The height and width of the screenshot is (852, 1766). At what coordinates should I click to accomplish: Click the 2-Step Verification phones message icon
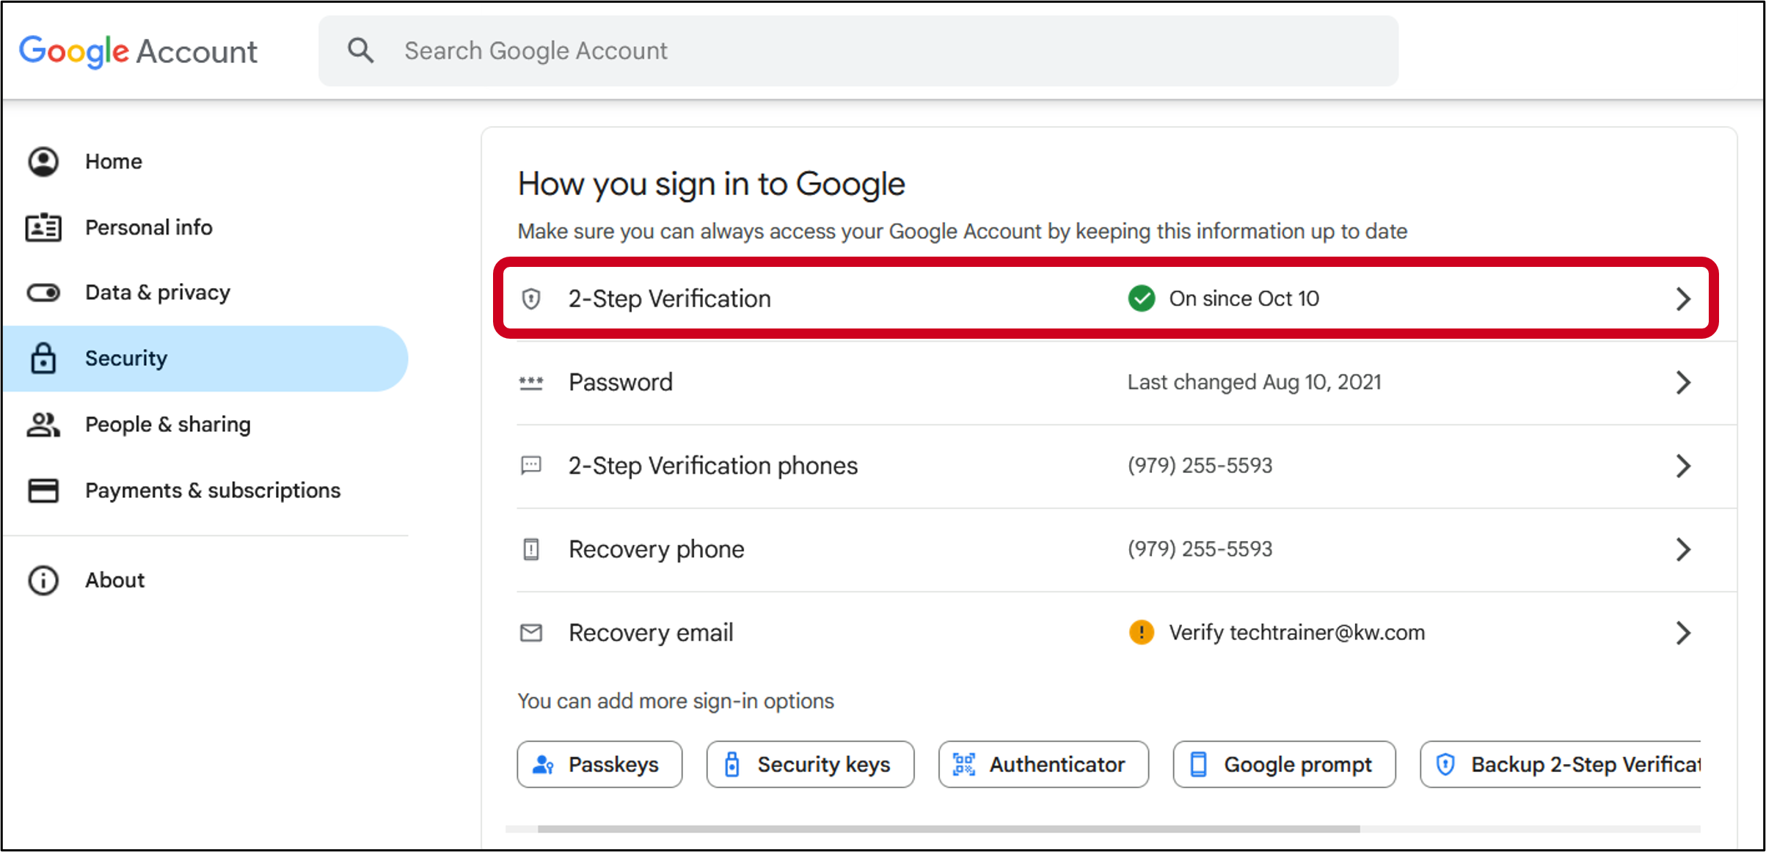click(531, 466)
